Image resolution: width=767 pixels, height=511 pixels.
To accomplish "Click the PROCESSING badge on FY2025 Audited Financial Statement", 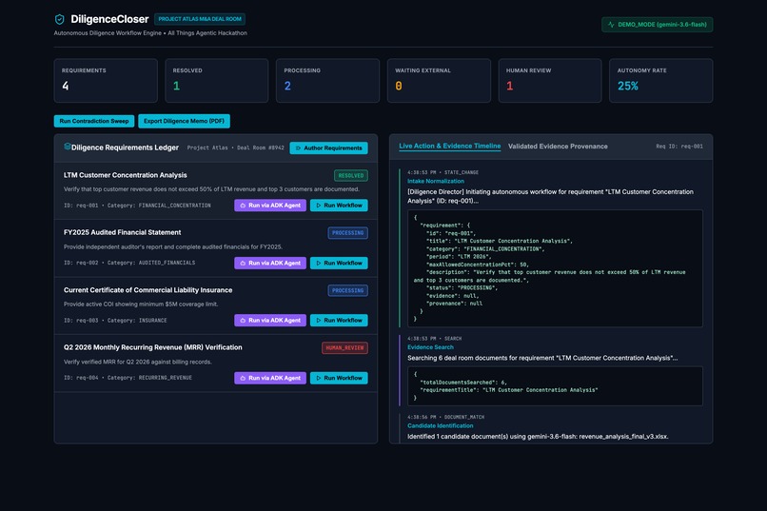I will [x=347, y=233].
